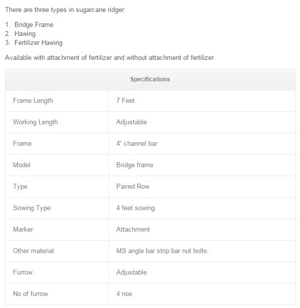The image size is (300, 308).
Task: Click the 'Type' row label
Action: (x=20, y=186)
